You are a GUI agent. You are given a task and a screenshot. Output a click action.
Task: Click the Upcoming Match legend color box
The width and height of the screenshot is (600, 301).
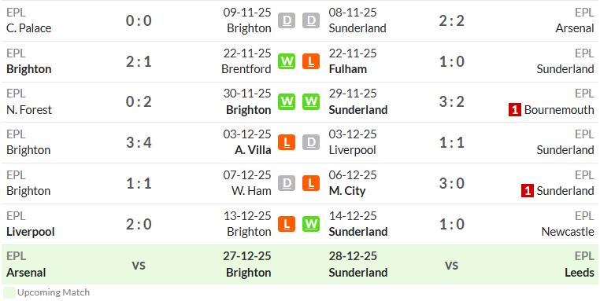click(9, 293)
